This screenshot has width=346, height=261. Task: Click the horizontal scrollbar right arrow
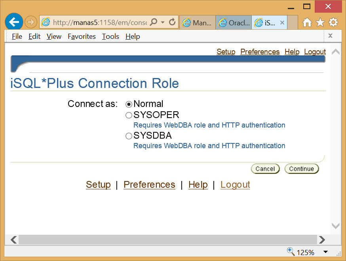tap(322, 240)
